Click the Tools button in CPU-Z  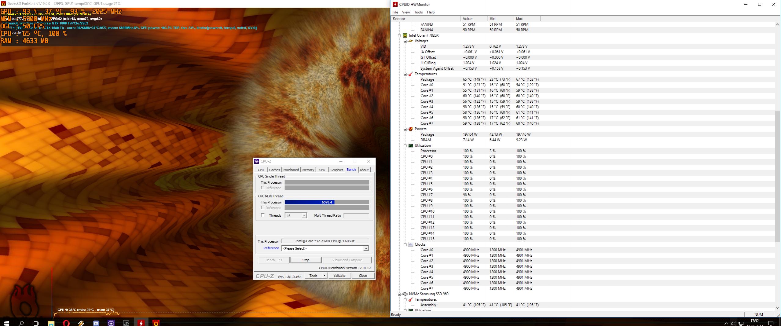(x=313, y=276)
